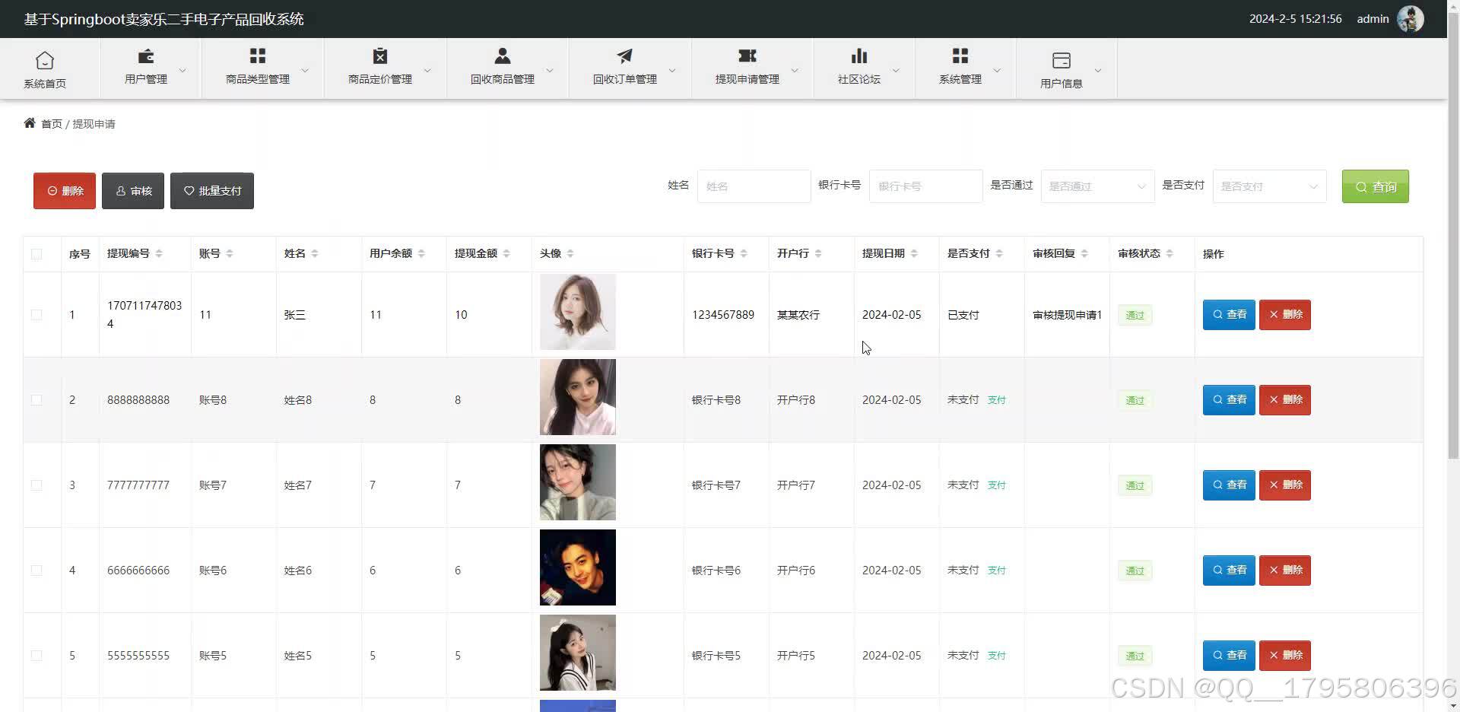Expand the 社区论坛 menu chevron
The height and width of the screenshot is (712, 1460).
click(896, 70)
